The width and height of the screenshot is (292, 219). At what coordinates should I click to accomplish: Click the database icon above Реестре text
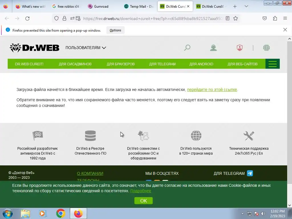point(90,135)
